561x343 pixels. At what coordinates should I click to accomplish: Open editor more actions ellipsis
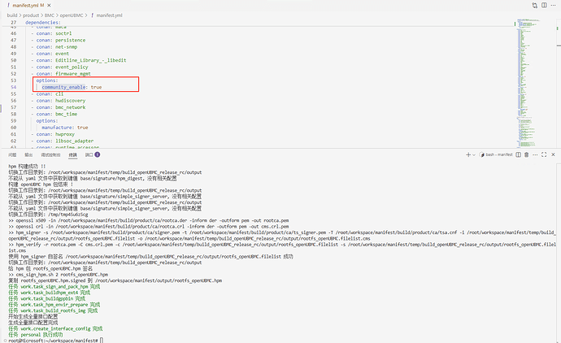[553, 5]
